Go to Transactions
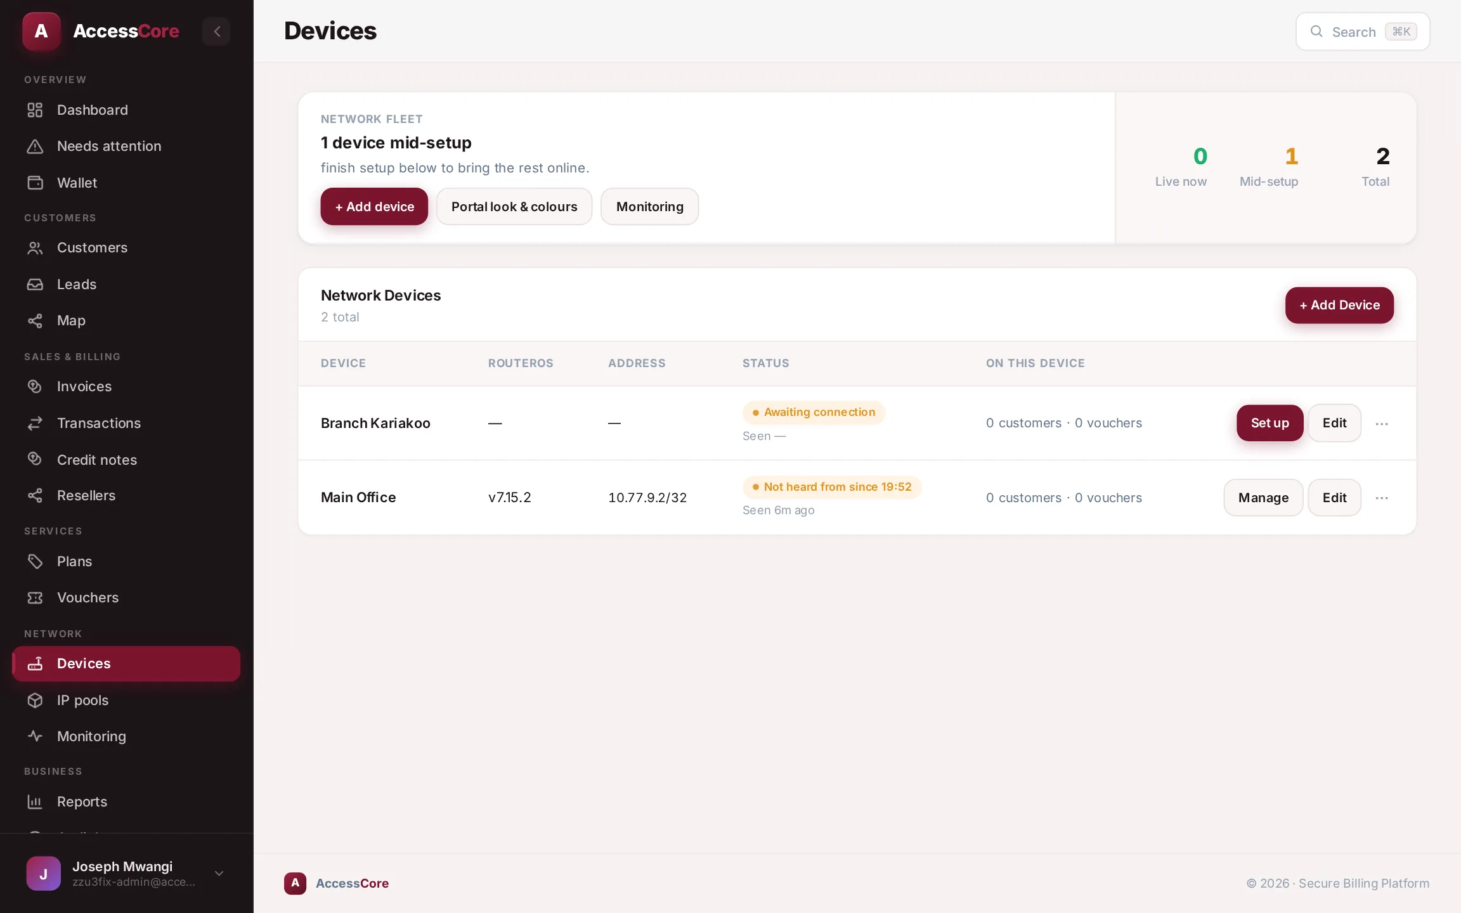 [126, 423]
